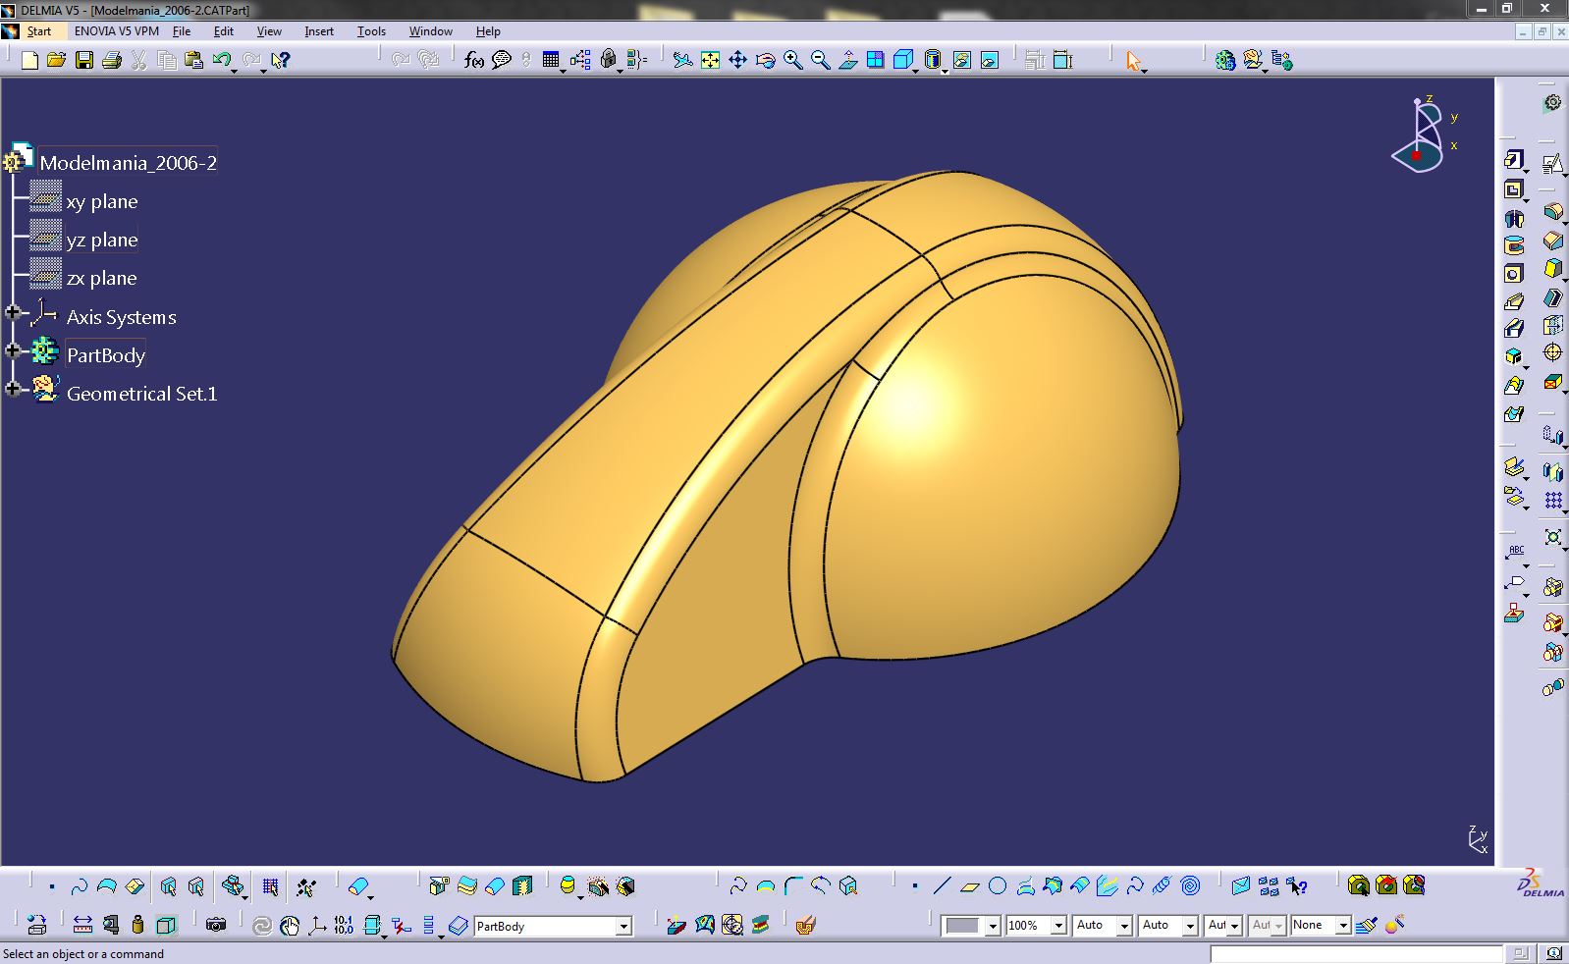
Task: Open the graphic color swatch dropdown
Action: point(993,926)
